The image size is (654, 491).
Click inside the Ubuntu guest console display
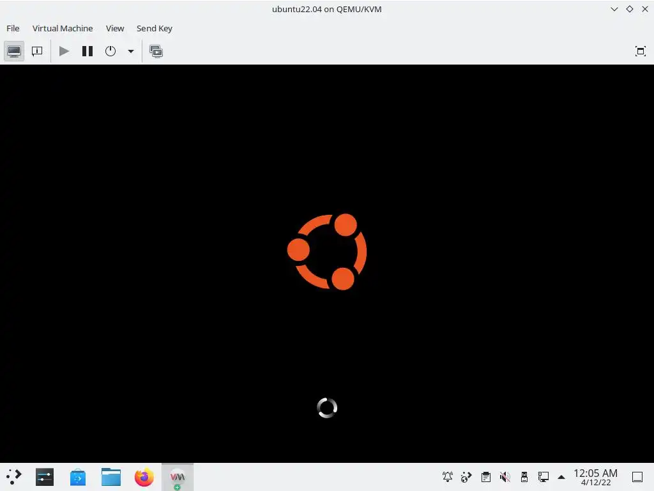[x=327, y=263]
